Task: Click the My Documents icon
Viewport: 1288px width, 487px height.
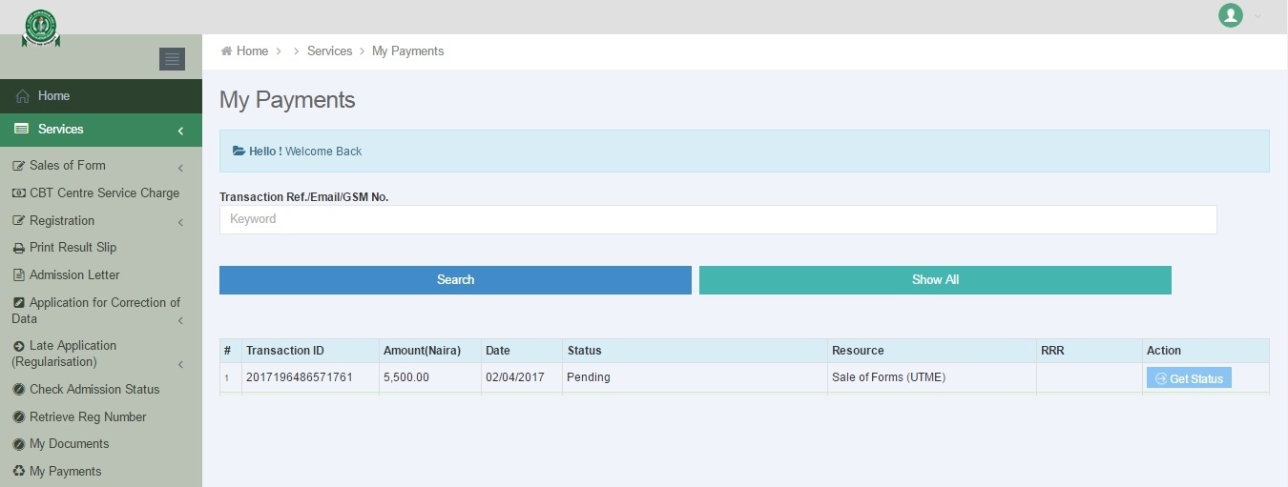Action: tap(19, 444)
